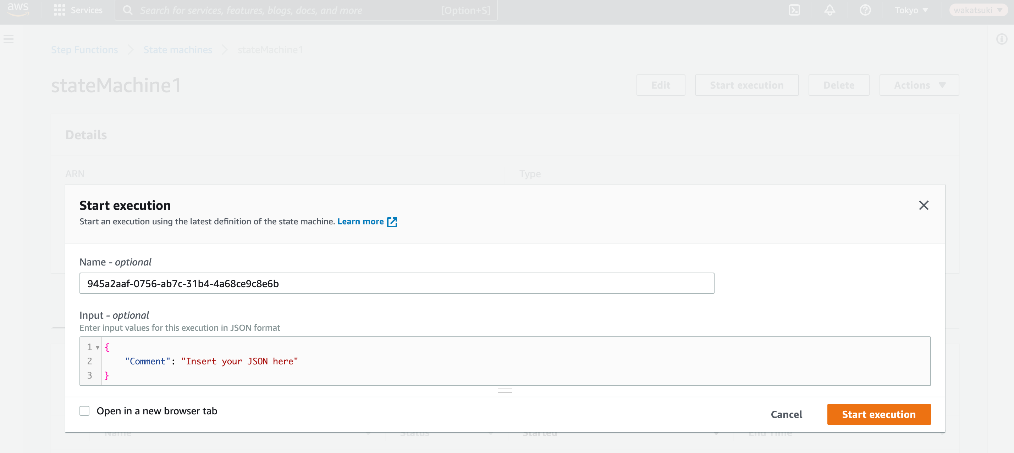This screenshot has height=453, width=1014.
Task: Focus the execution Name input field
Action: (x=397, y=284)
